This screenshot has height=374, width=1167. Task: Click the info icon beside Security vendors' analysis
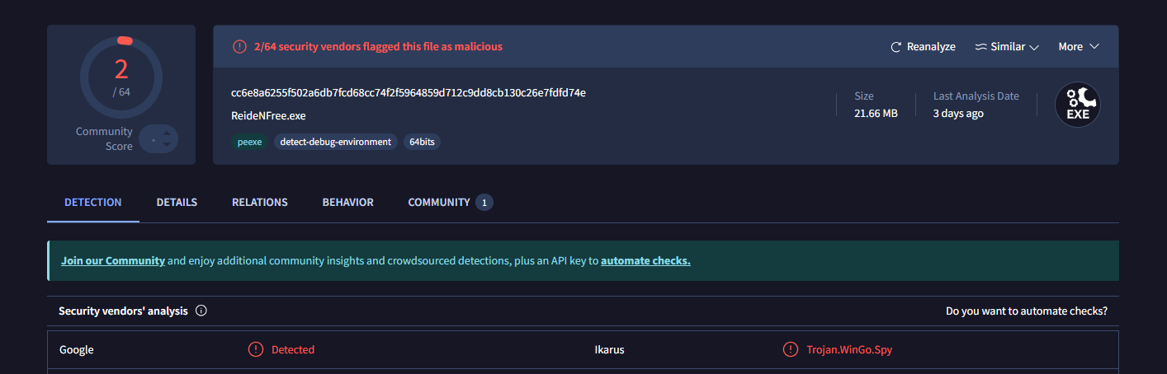coord(201,311)
